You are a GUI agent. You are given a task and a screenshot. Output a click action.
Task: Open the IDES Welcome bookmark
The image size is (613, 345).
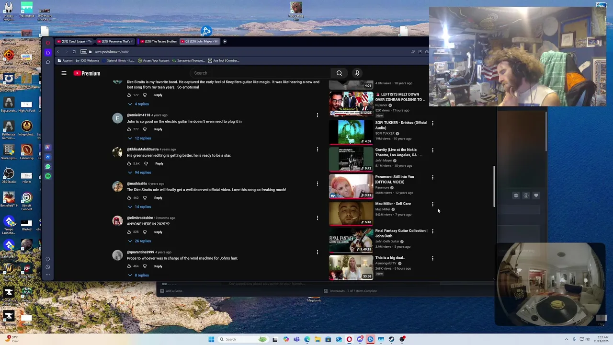click(x=87, y=61)
